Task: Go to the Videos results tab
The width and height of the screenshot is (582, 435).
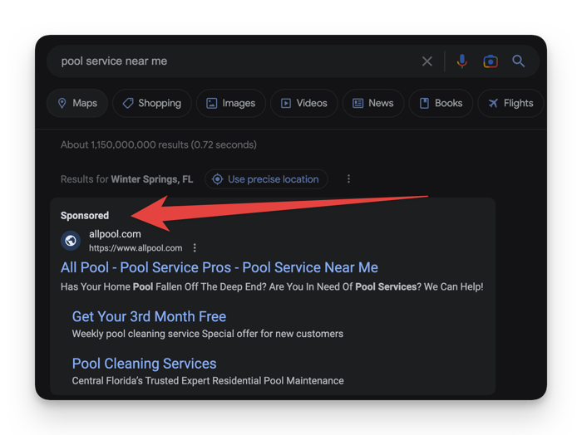Action: coord(304,103)
